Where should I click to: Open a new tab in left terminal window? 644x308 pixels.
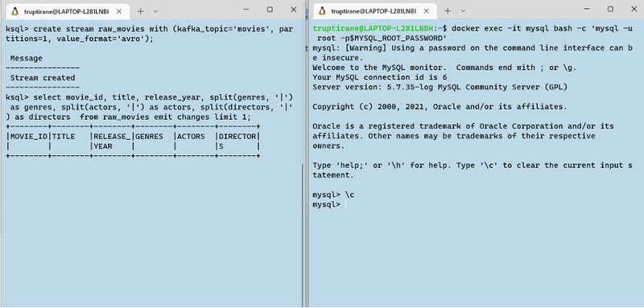point(140,11)
